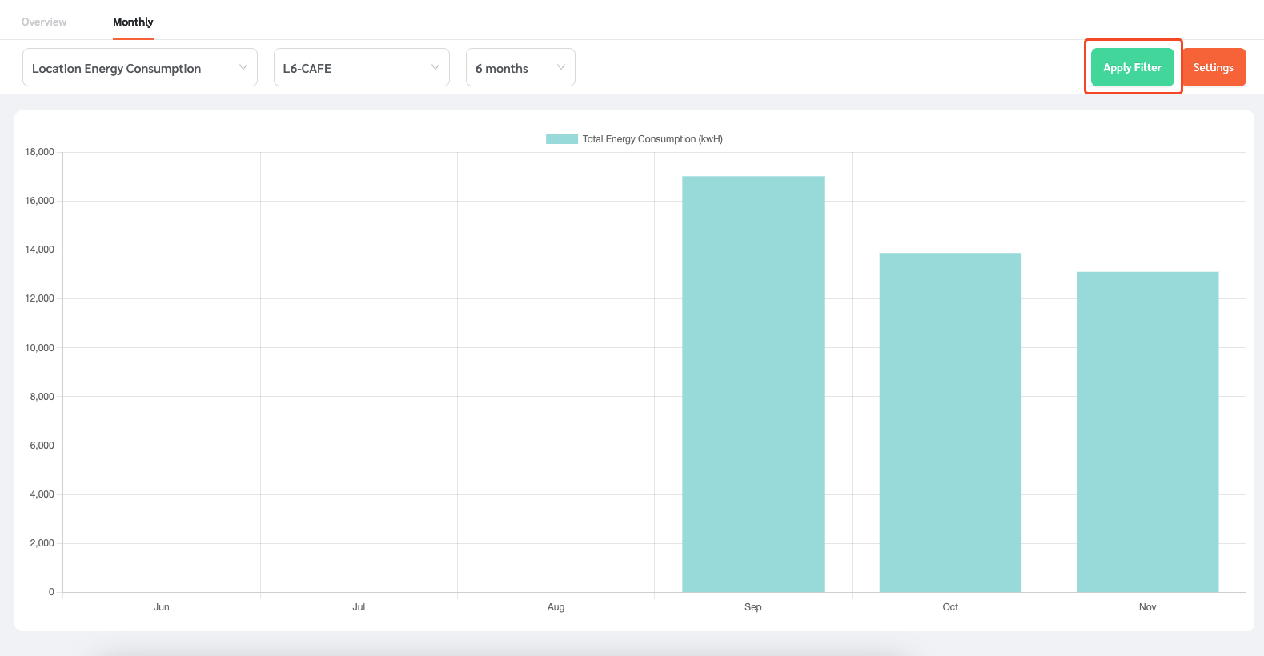Toggle the Total Energy Consumption legend swatch
1264x656 pixels.
coord(562,139)
